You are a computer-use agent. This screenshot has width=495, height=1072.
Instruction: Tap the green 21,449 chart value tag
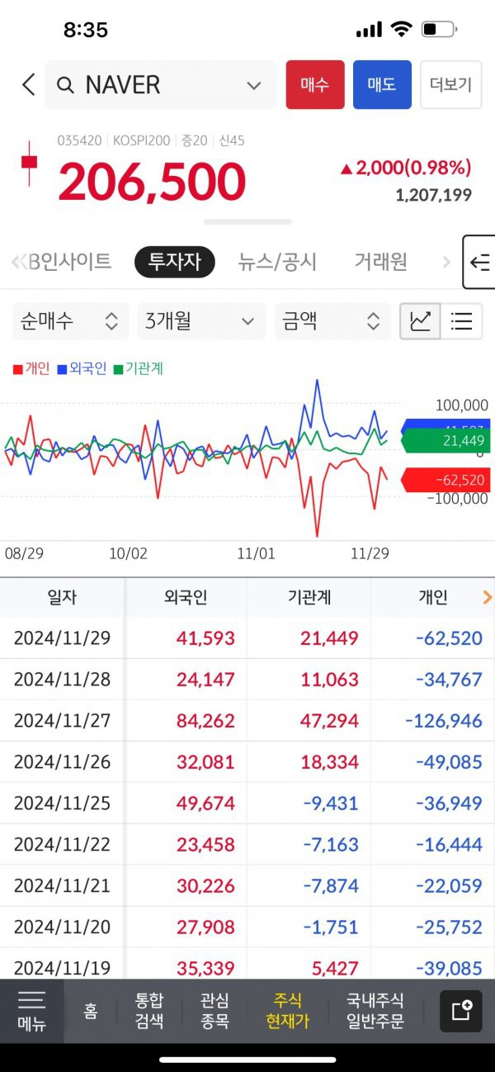[x=446, y=441]
